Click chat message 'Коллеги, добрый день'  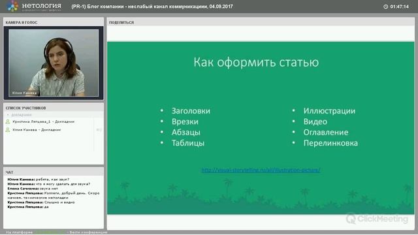54,195
